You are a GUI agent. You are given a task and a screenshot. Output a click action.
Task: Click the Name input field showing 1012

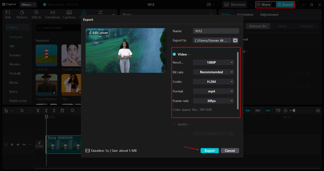click(x=216, y=31)
